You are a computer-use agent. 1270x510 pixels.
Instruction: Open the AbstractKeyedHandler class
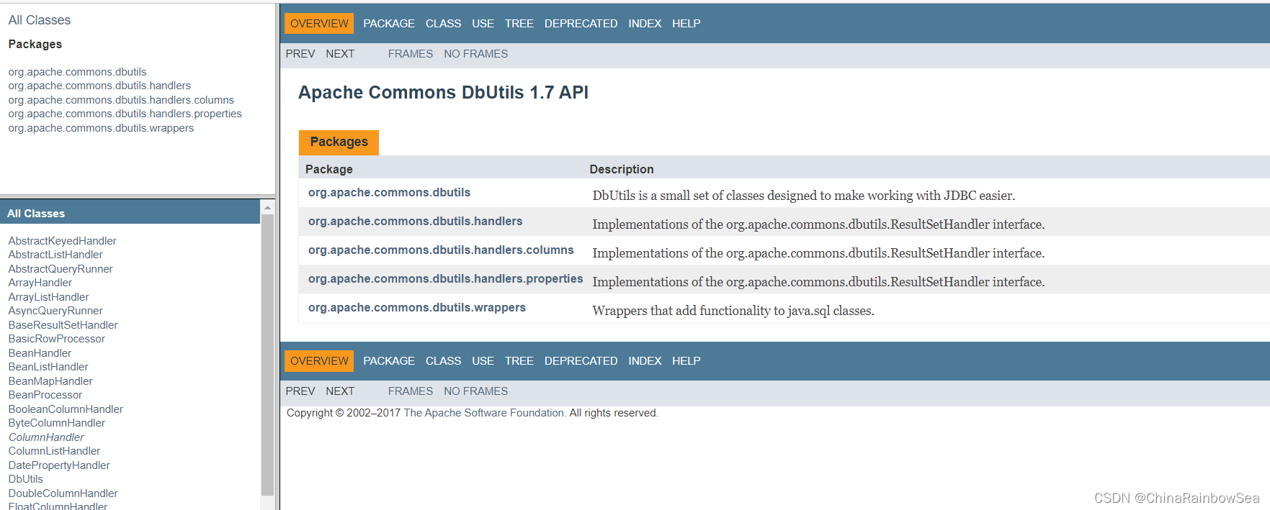click(62, 241)
